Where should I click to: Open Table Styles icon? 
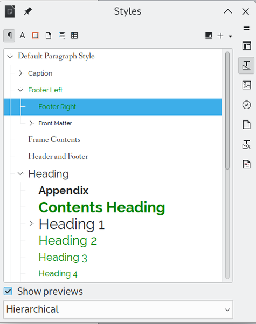74,36
